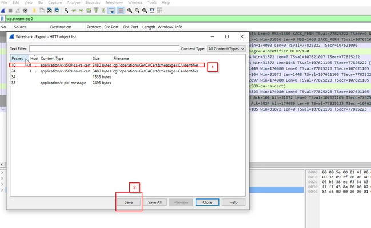Expand the fourth packet details tree row
This screenshot has height=228, width=371.
[x=2, y=190]
